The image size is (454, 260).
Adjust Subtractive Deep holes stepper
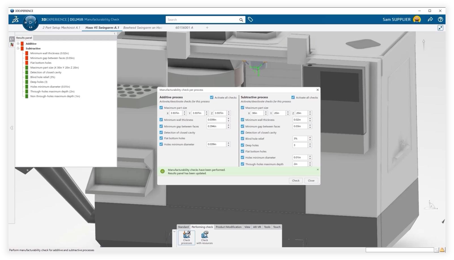(x=310, y=145)
